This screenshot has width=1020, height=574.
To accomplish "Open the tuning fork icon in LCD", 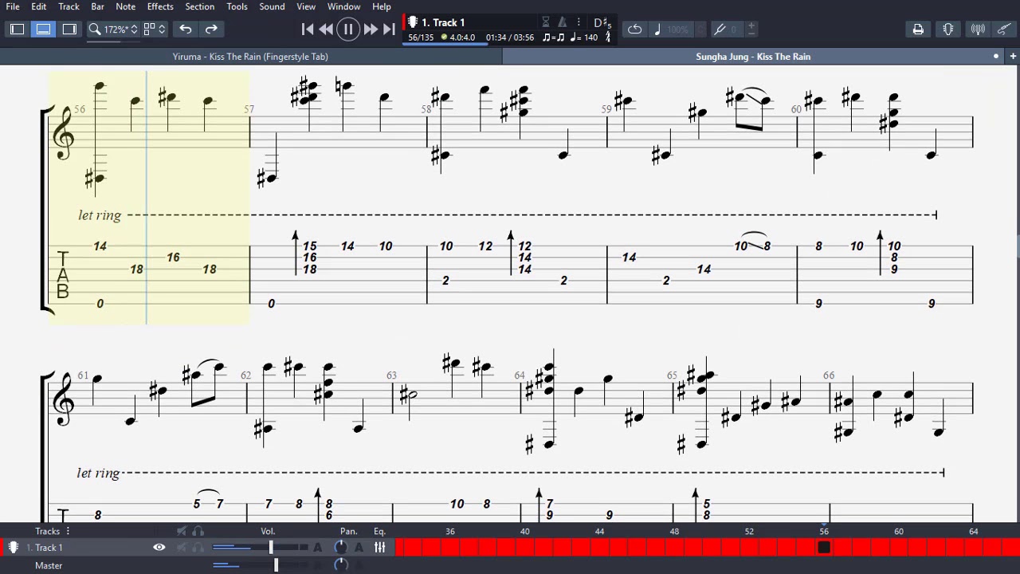I will coord(608,37).
